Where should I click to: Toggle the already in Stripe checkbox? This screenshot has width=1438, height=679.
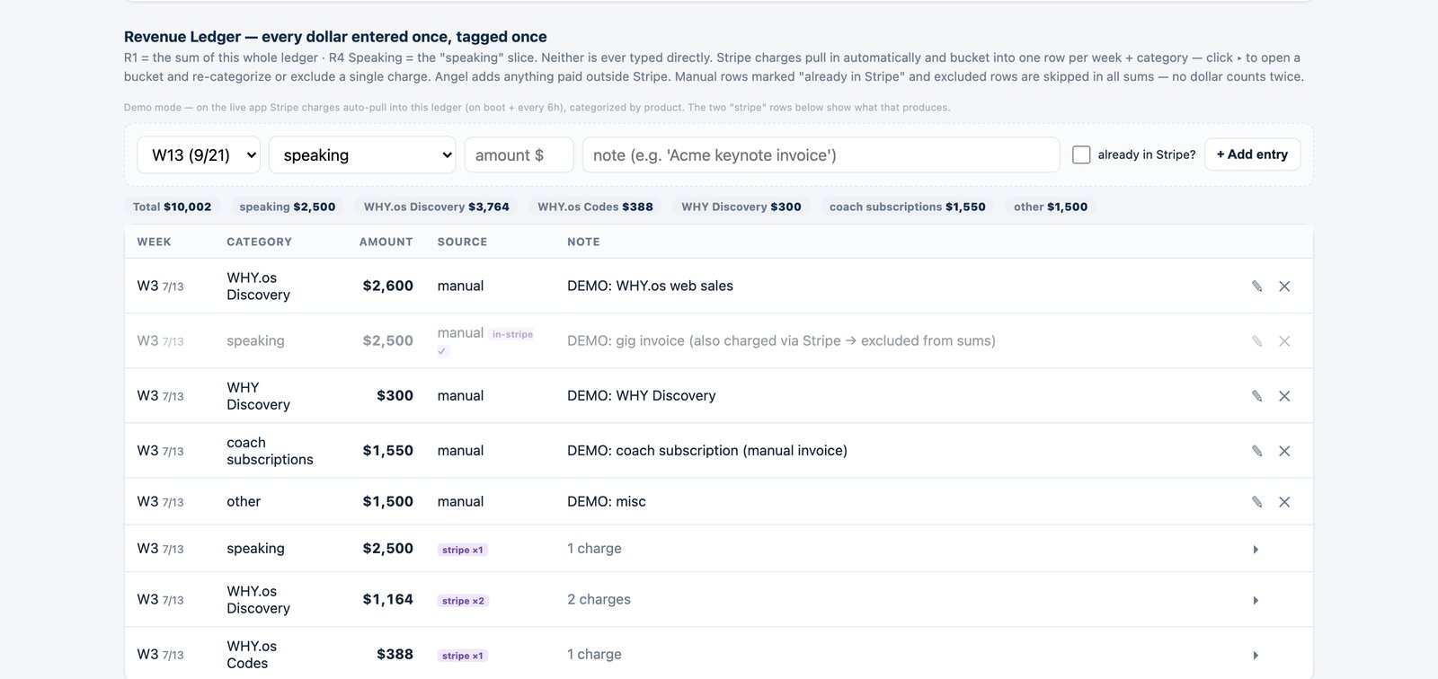pos(1081,154)
